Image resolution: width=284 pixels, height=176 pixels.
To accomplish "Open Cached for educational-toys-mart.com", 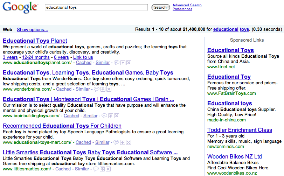I will pos(83,142).
